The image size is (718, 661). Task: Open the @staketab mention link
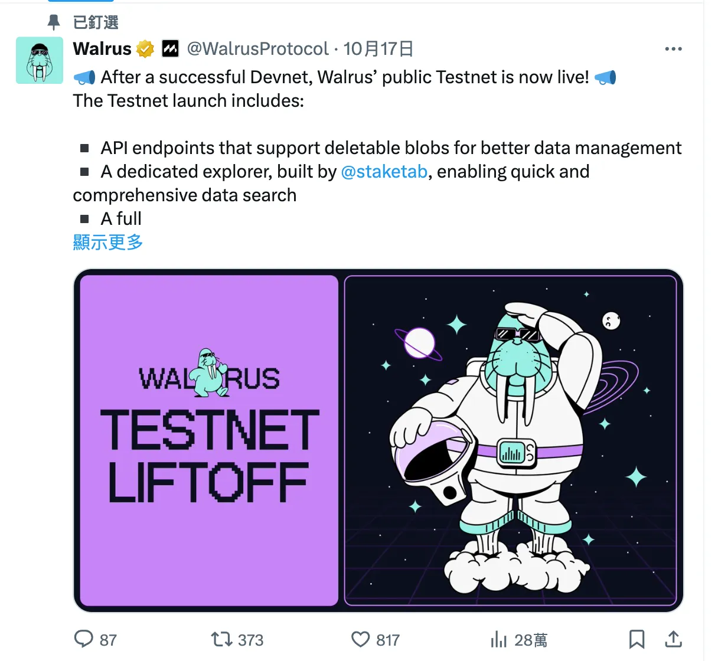pos(384,172)
